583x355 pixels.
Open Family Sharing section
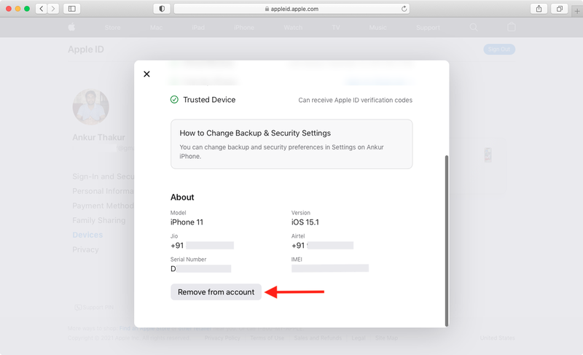coord(99,220)
